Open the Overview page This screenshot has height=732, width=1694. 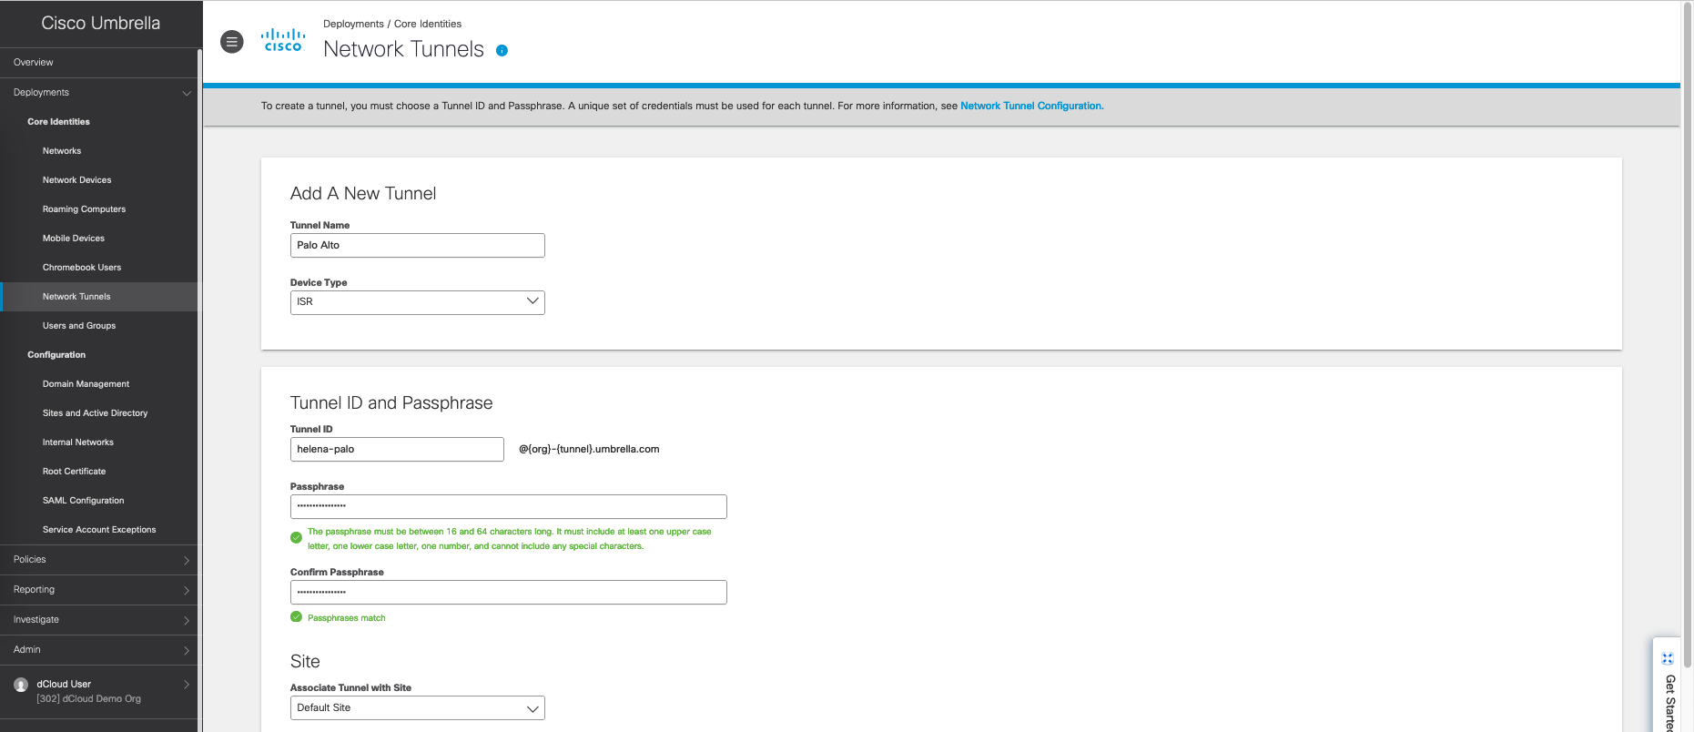tap(34, 63)
